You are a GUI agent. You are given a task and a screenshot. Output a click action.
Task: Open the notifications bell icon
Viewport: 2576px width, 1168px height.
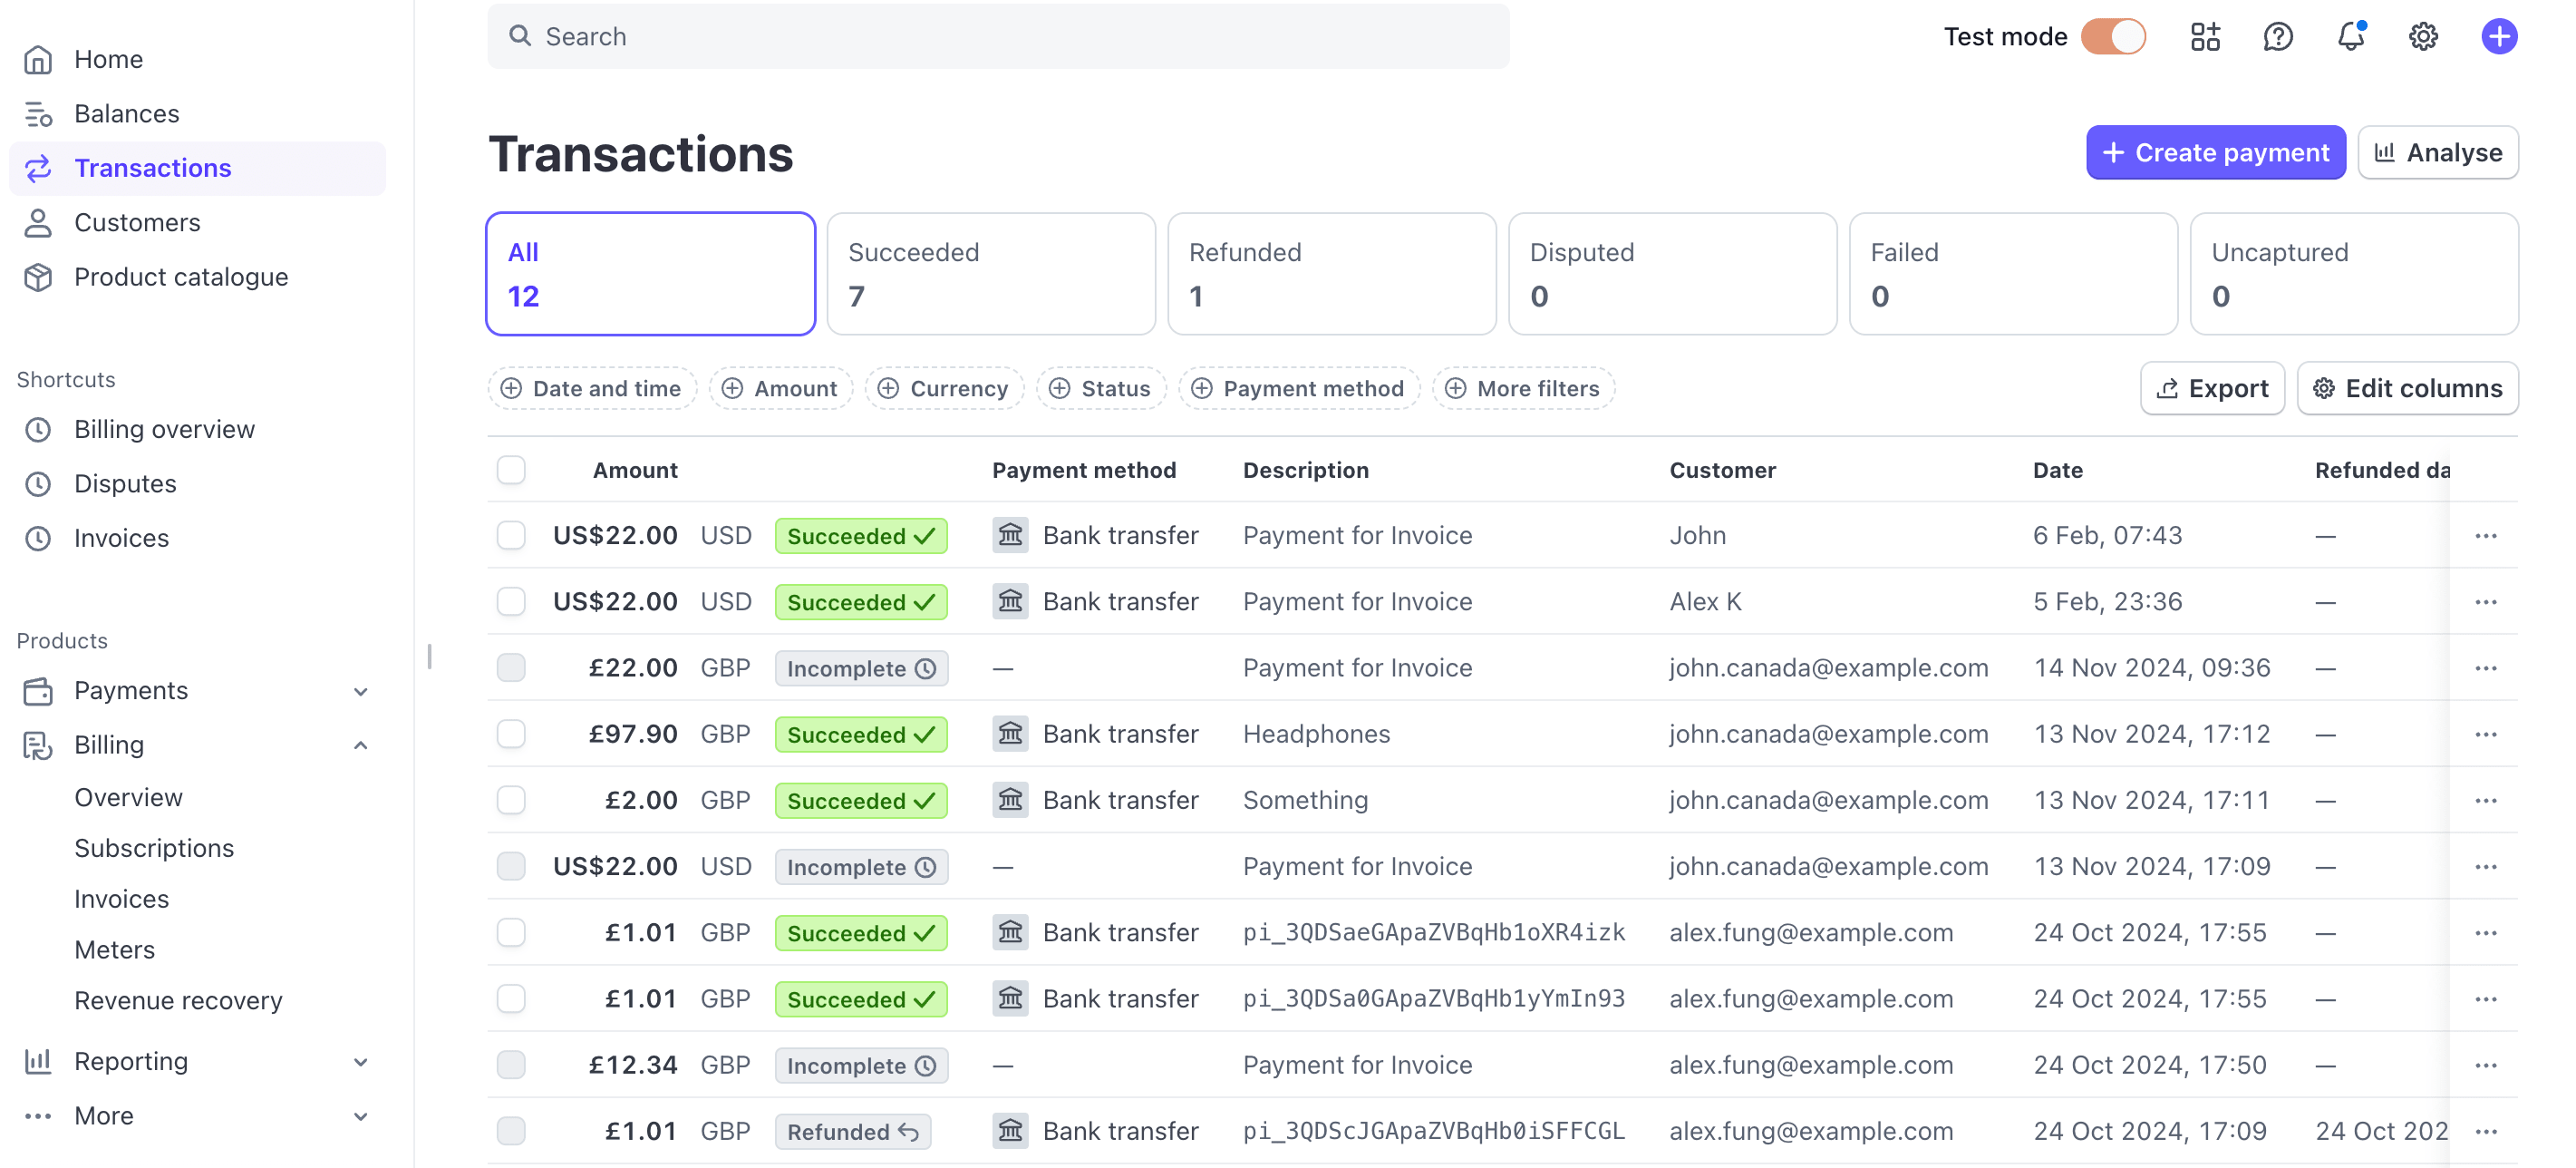tap(2350, 37)
